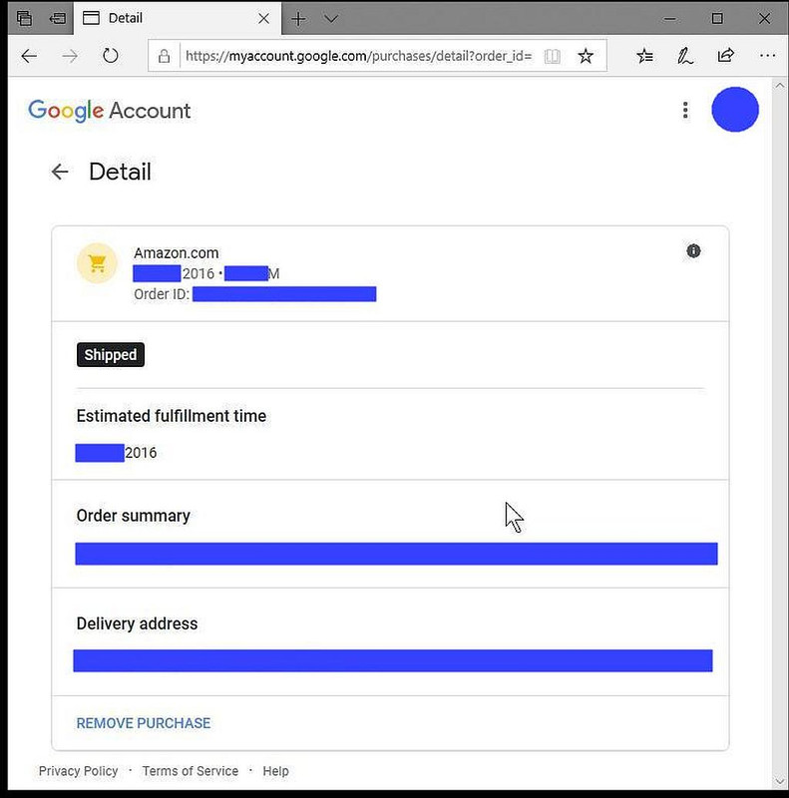
Task: Click REMOVE PURCHASE link
Action: (x=144, y=723)
